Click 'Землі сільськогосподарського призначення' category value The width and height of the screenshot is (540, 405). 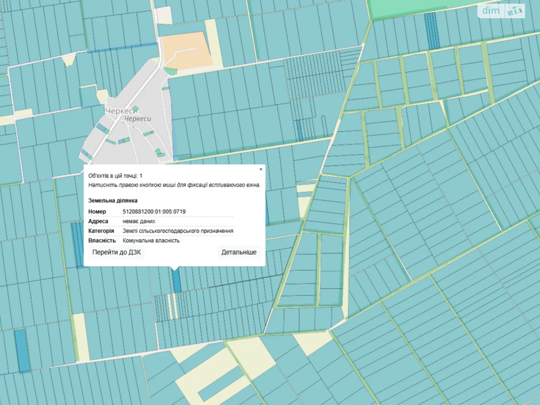click(x=178, y=231)
